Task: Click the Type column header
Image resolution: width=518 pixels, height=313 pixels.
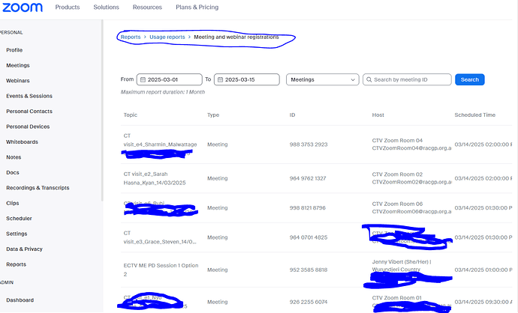Action: [213, 115]
